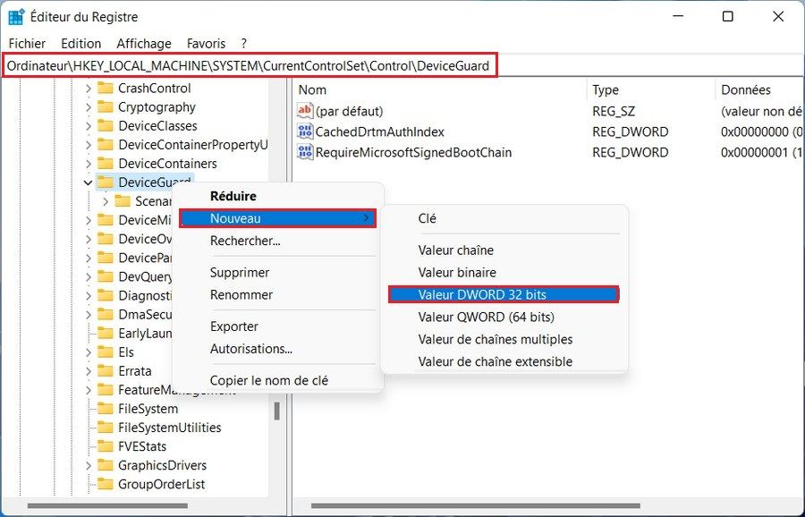
Task: Select Valeur de chaînes multiples
Action: pos(504,339)
